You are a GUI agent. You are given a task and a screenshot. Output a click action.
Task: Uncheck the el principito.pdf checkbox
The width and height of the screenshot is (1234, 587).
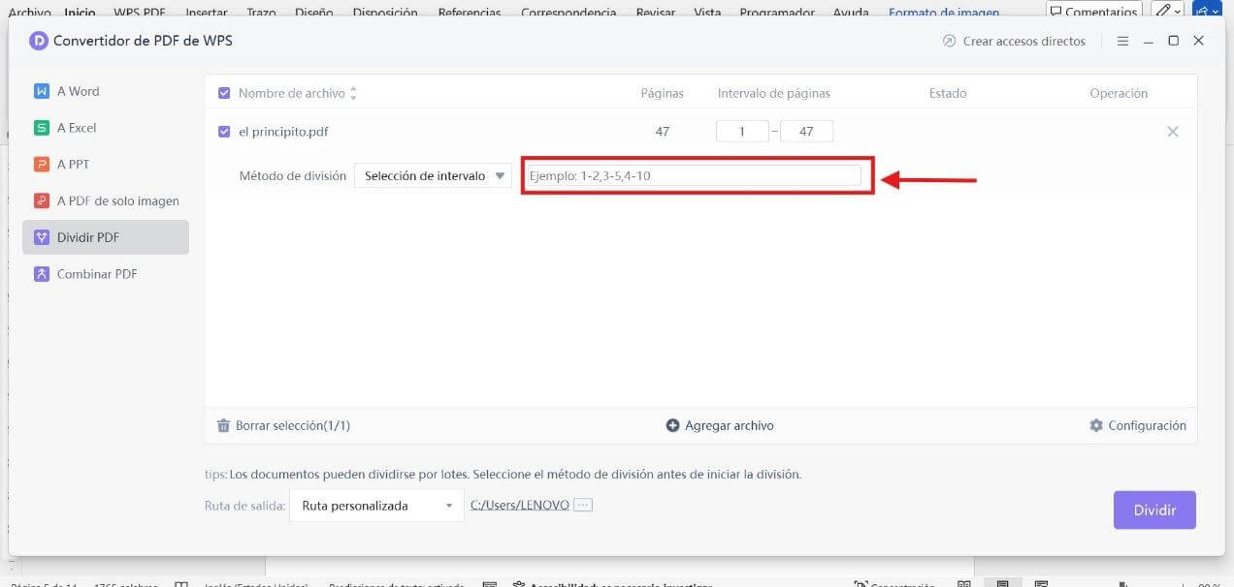click(x=224, y=132)
